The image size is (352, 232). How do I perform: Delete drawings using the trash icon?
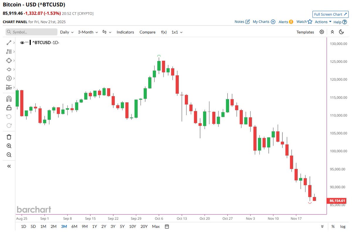point(9,137)
